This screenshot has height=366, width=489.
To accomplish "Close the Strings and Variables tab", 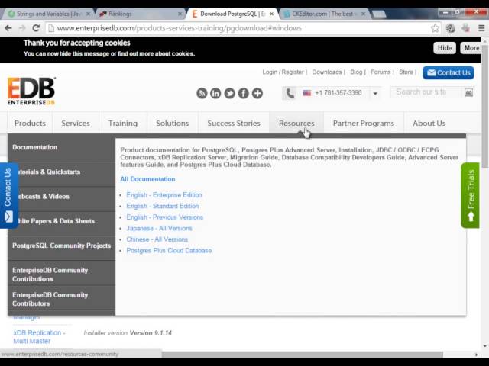I will click(x=89, y=14).
